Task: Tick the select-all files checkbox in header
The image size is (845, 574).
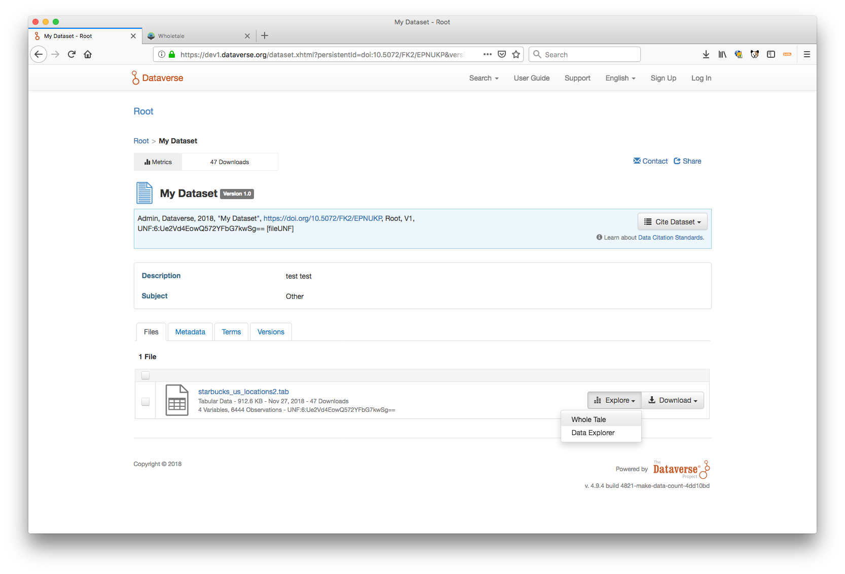Action: [x=145, y=375]
